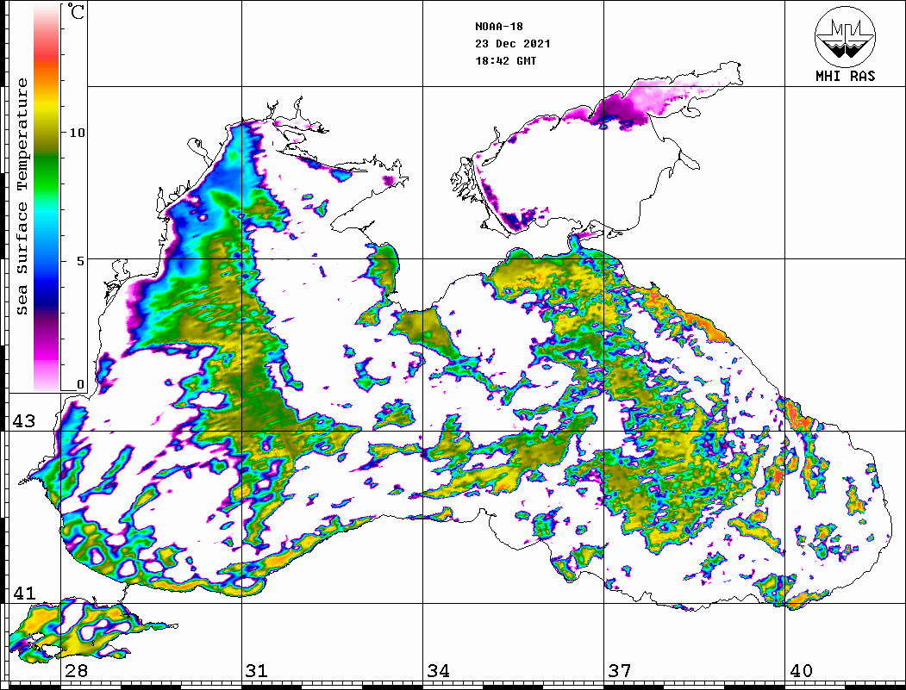The height and width of the screenshot is (690, 906).
Task: Click the latitude label "43"
Action: 23,421
